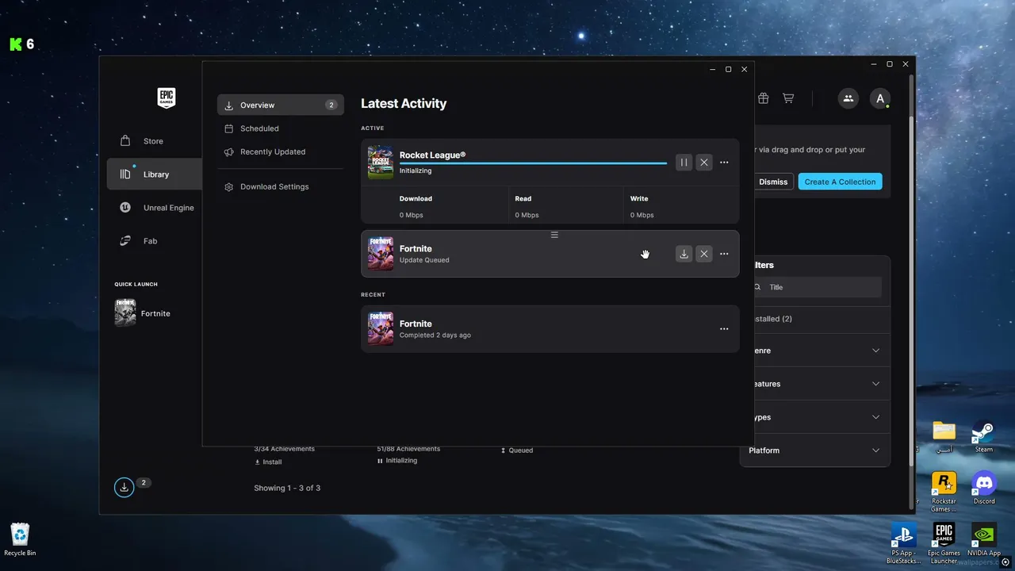Grab the Fortnite queue reorder handle
1015x571 pixels.
click(554, 235)
